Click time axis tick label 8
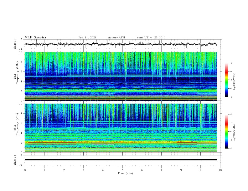The width and height of the screenshot is (248, 191). [181, 170]
